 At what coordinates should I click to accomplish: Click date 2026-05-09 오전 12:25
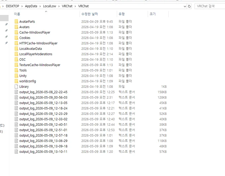click(98, 92)
